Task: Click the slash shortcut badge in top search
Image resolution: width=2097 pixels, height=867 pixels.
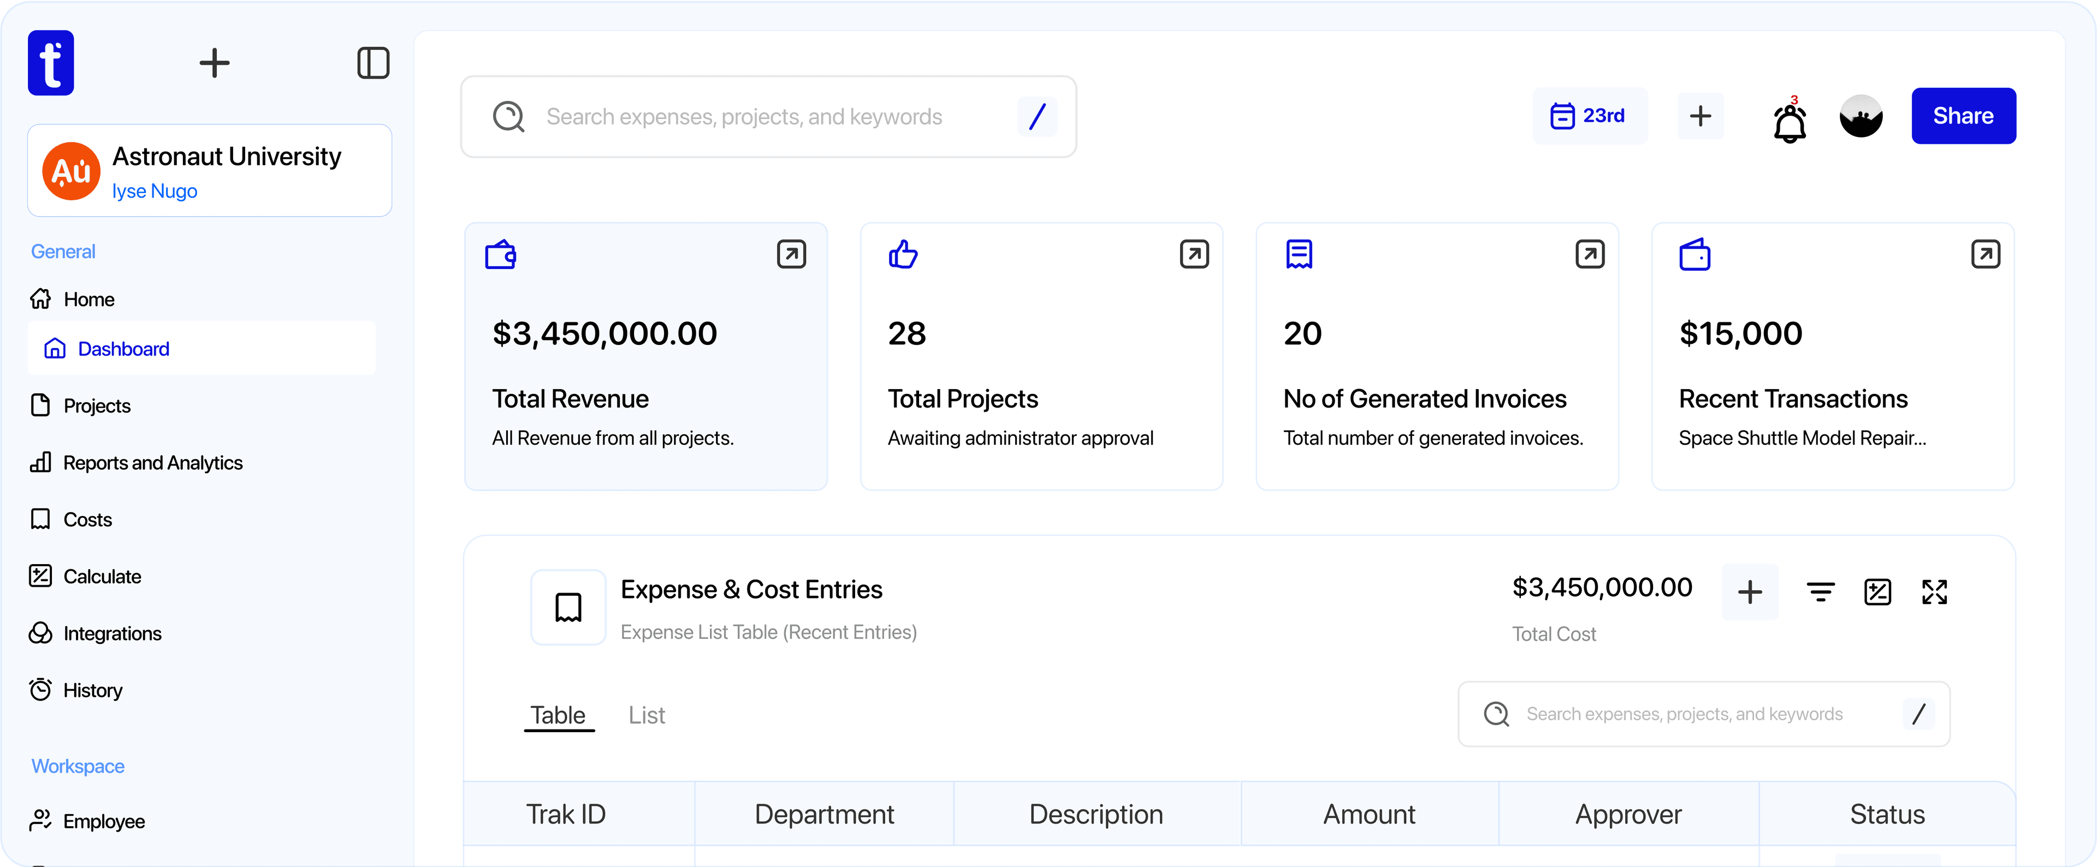Action: [1037, 116]
